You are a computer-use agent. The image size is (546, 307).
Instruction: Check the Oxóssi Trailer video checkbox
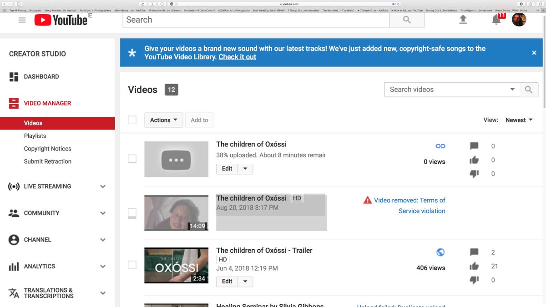(132, 265)
